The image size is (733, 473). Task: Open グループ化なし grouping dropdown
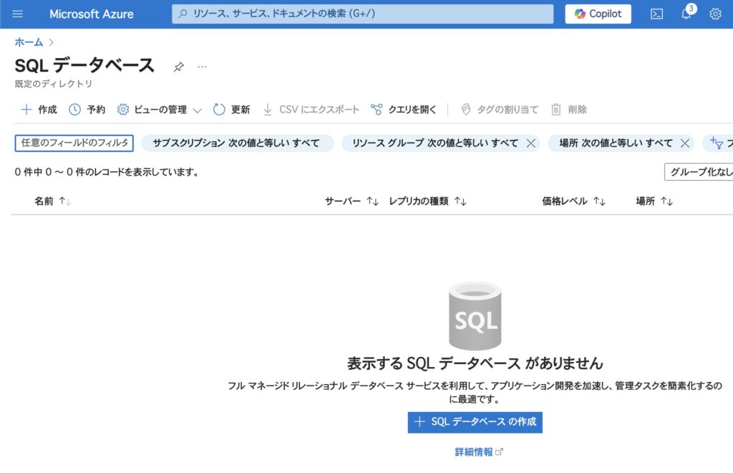[699, 172]
